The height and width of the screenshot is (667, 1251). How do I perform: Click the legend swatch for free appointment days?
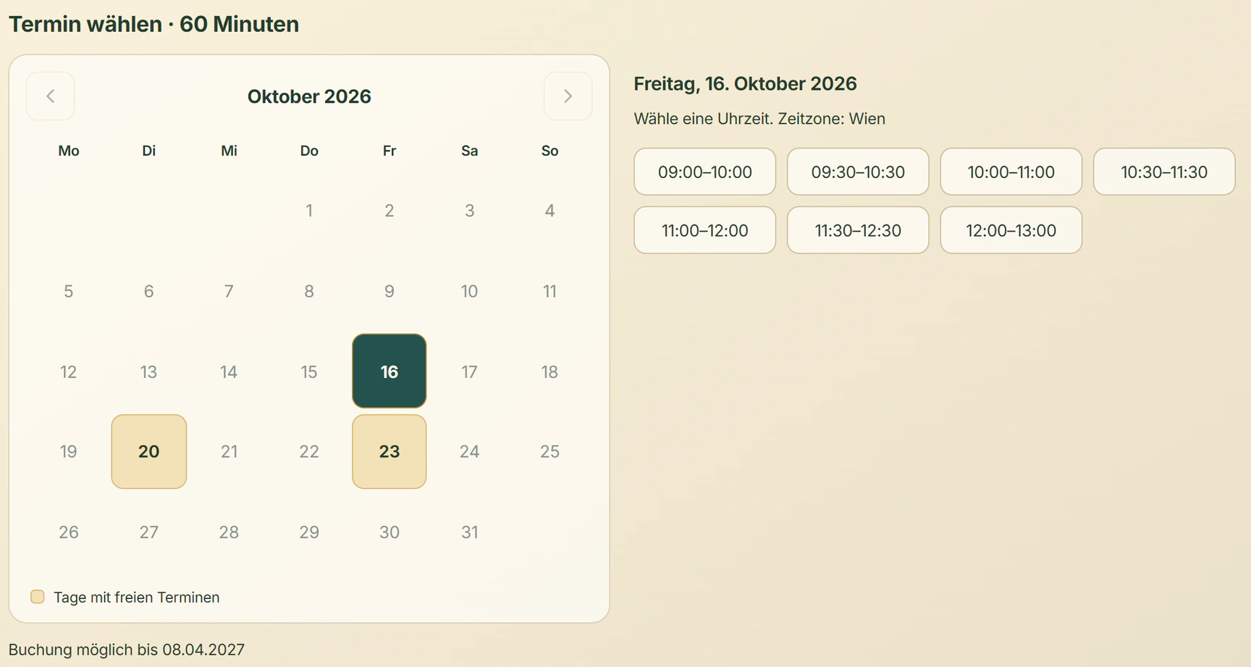38,597
